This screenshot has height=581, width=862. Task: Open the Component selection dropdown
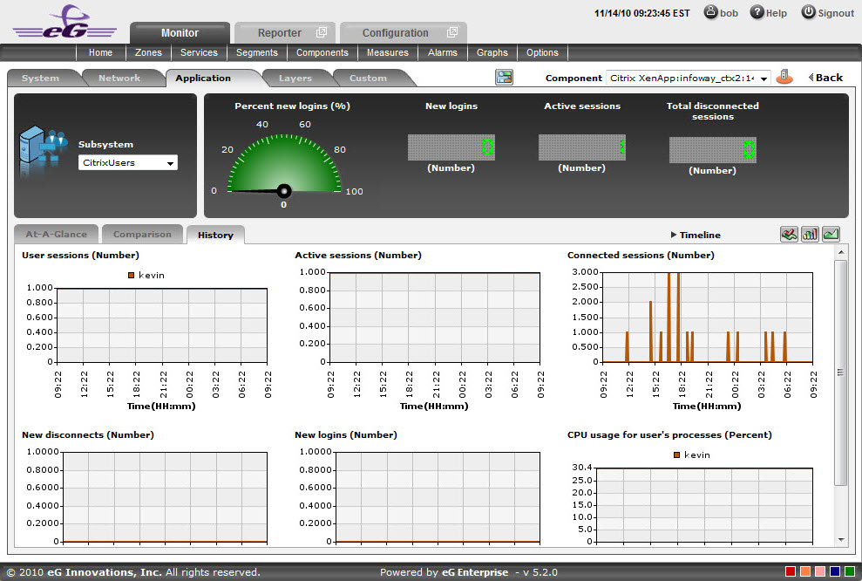(689, 79)
